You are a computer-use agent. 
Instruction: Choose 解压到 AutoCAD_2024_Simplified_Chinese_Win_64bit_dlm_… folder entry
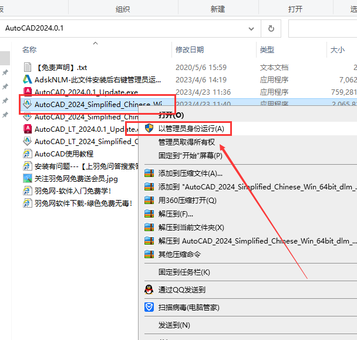pos(258,241)
